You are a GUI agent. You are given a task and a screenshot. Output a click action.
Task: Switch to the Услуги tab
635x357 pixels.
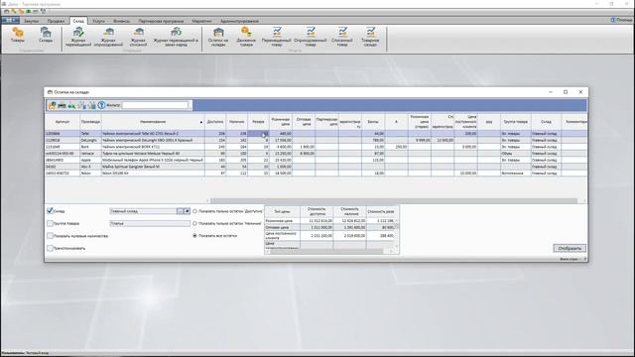(x=98, y=21)
